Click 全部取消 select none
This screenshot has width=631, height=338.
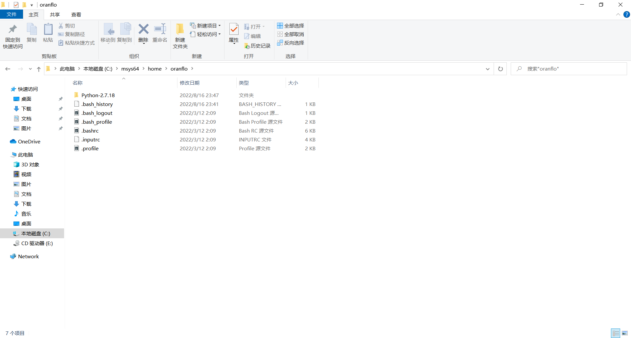[291, 34]
